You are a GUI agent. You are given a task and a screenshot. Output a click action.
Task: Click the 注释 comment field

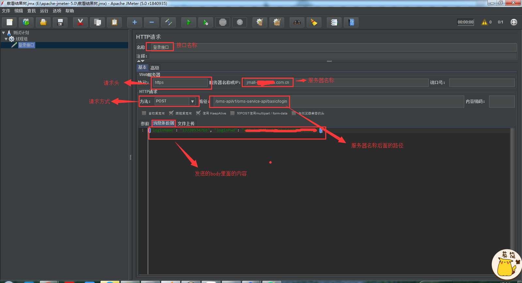(333, 56)
